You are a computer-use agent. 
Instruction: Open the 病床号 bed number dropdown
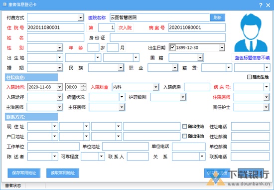coord(267,87)
